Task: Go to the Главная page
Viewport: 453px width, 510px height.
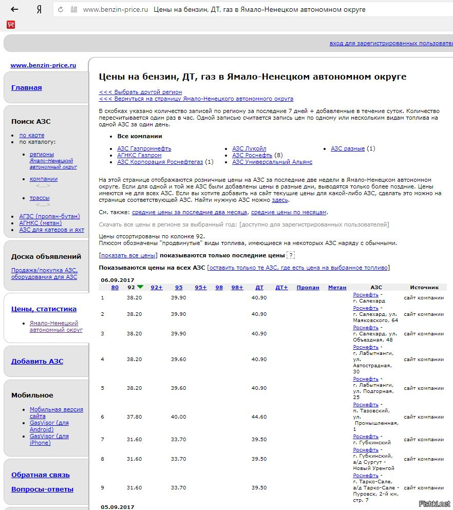Action: coord(27,87)
